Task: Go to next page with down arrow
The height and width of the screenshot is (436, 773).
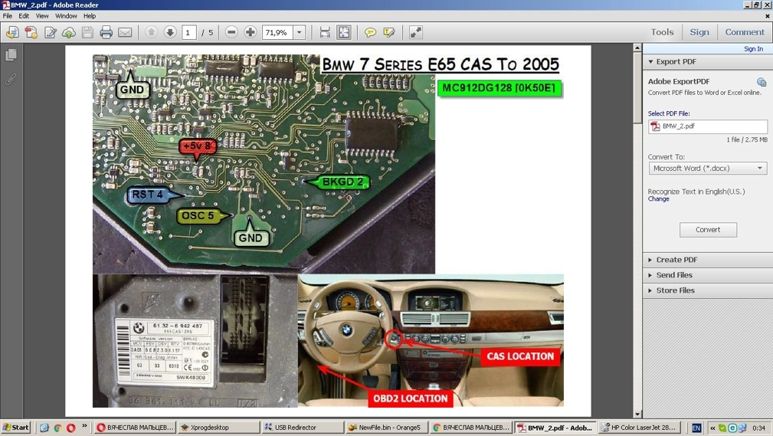Action: (x=170, y=32)
